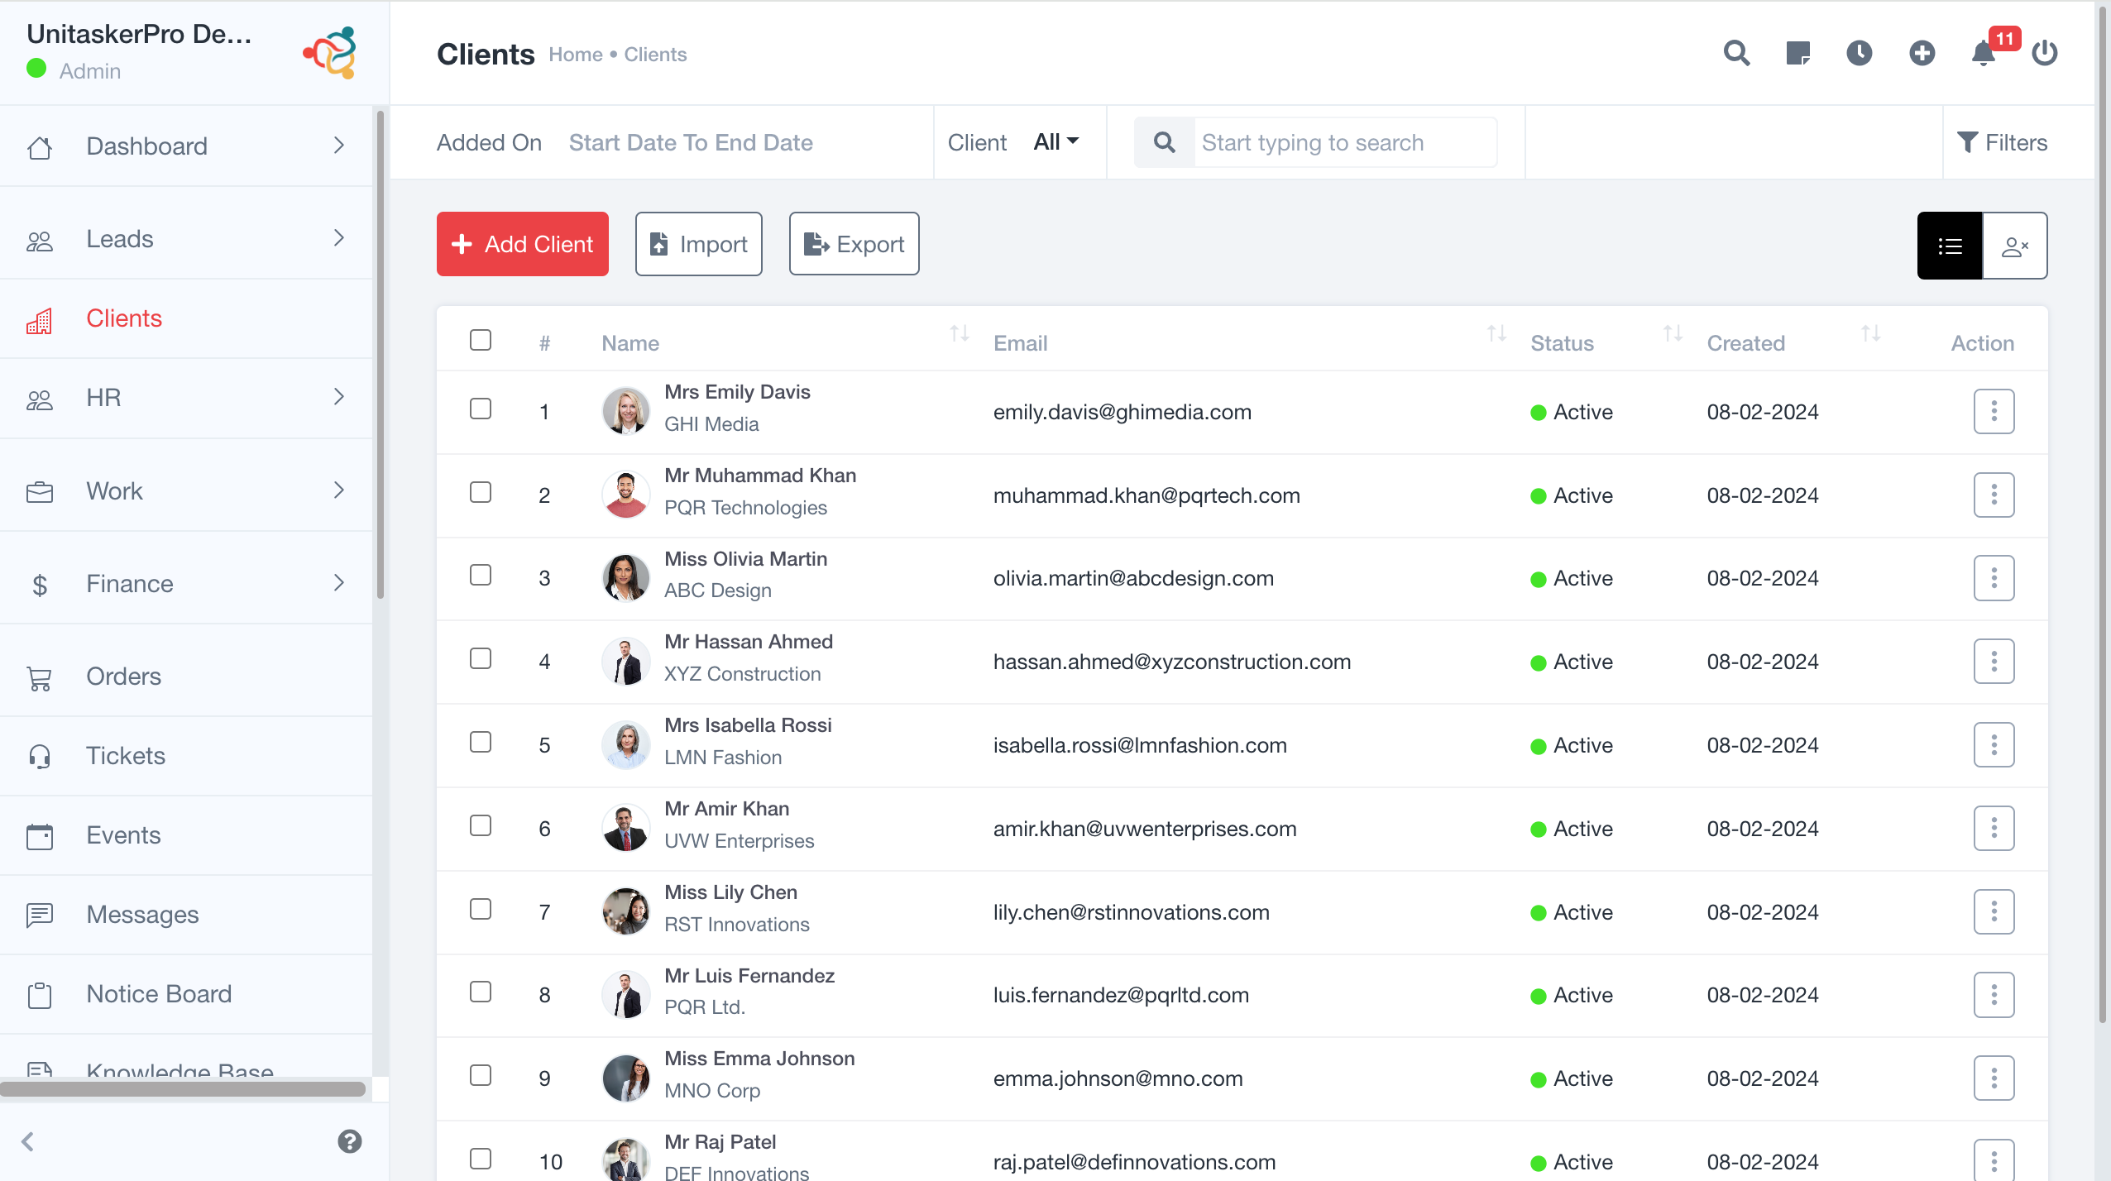Click the UnitaskerPro logo icon
The image size is (2111, 1181).
(x=331, y=53)
